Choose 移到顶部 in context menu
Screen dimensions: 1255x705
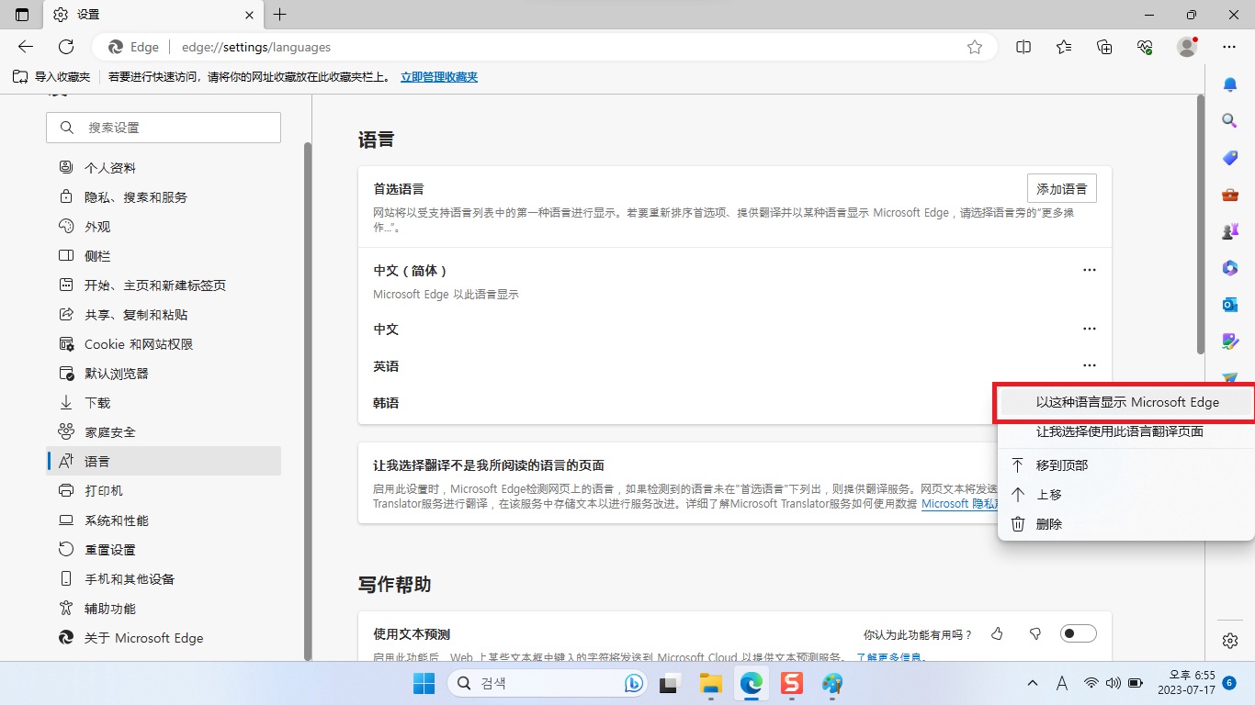point(1125,465)
